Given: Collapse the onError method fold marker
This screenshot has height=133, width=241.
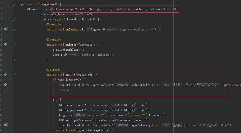Looking at the screenshot, I should pos(13,45).
